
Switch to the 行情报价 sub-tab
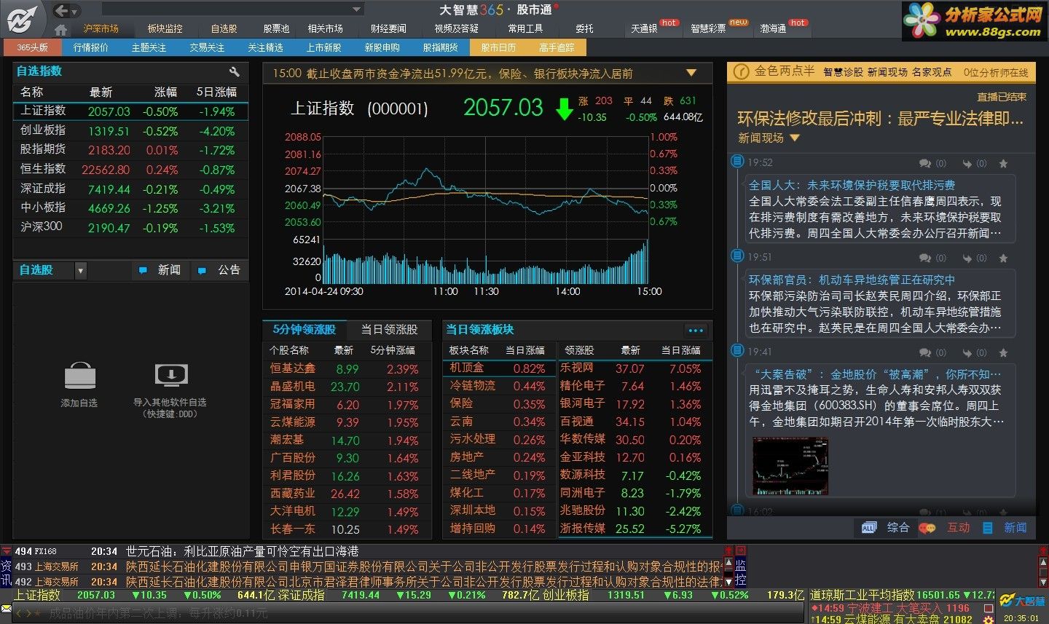click(x=90, y=47)
